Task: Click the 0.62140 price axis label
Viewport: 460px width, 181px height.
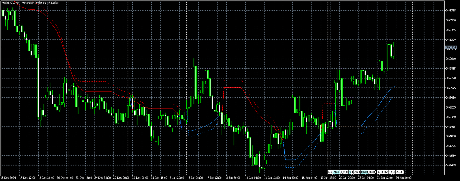Action: [x=451, y=117]
